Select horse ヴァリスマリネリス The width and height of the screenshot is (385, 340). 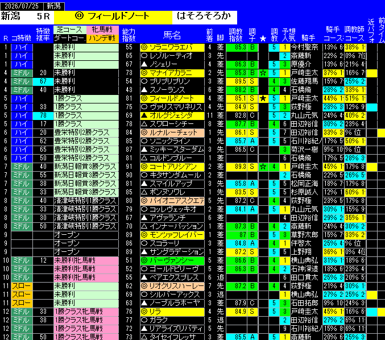[x=172, y=107]
